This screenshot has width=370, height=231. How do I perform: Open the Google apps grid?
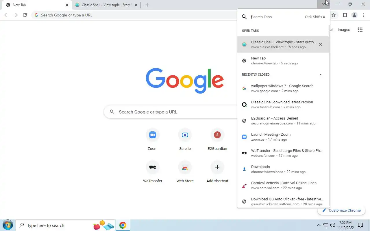pos(360,30)
